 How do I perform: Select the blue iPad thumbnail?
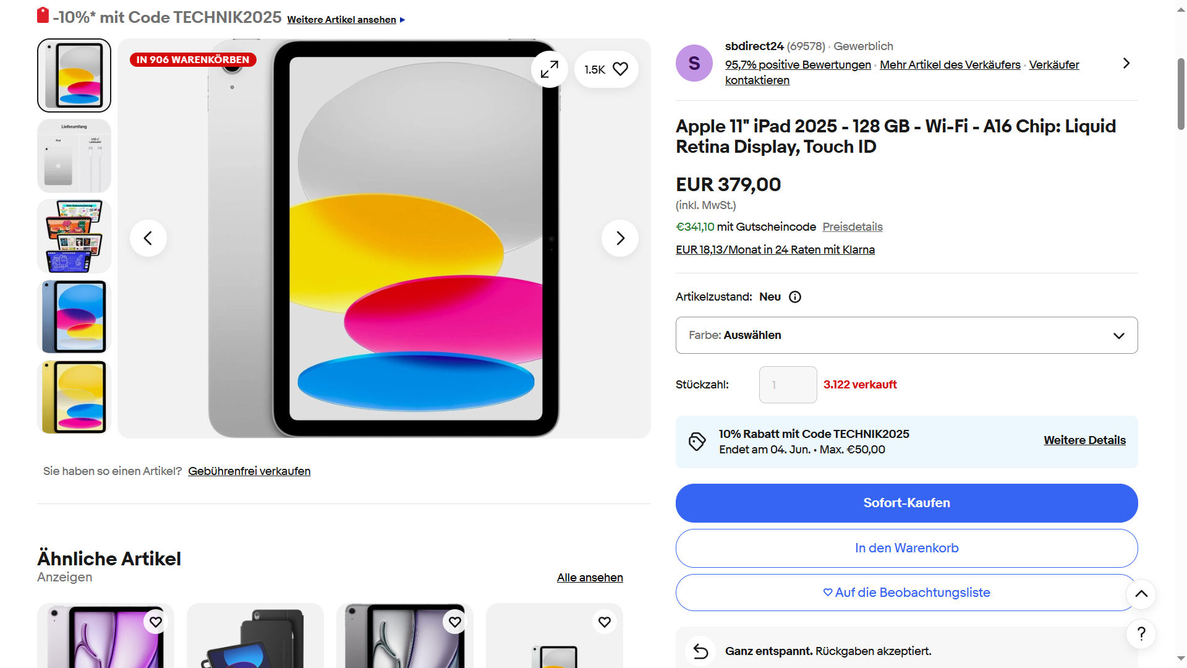click(74, 317)
